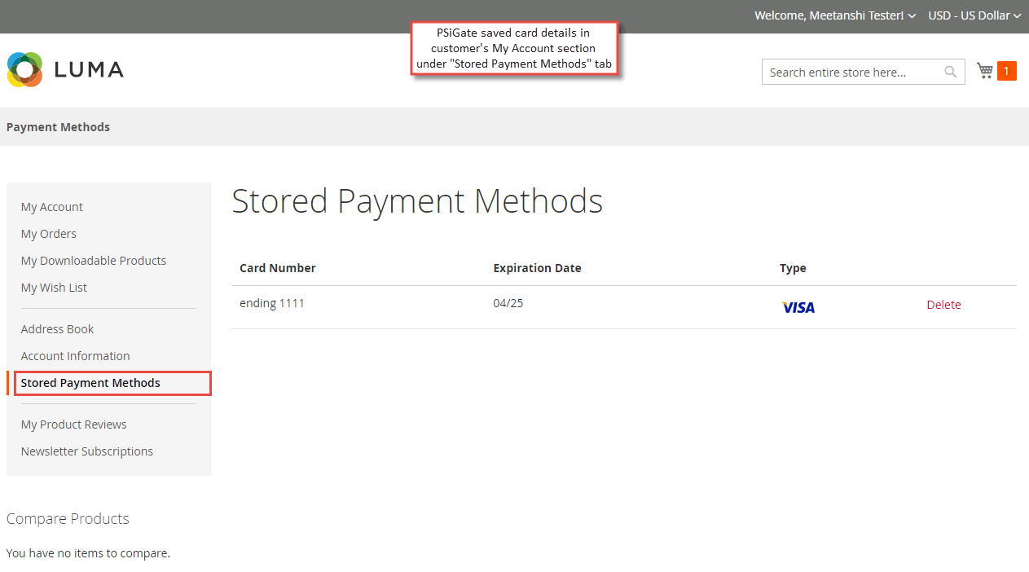Click the Visa card type logo
Screen dimensions: 1029x572
[x=798, y=307]
